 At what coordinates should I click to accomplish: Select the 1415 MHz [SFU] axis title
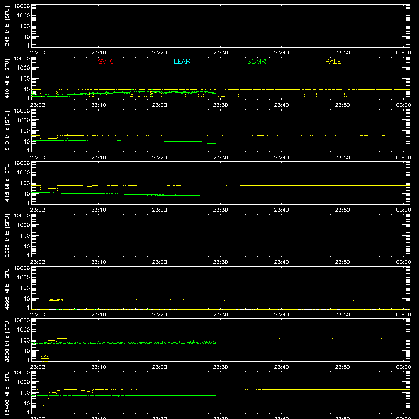point(7,183)
